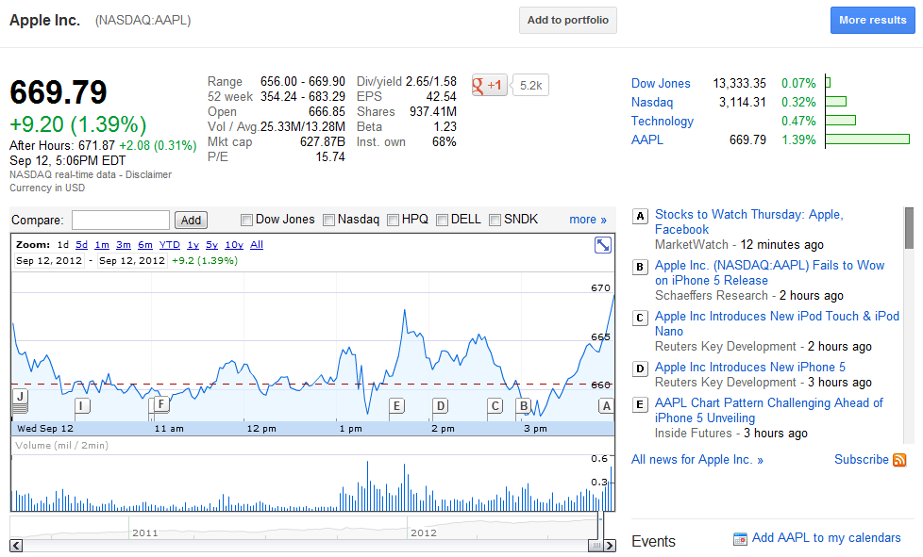Screen dimensions: 923x557
Task: Enable the Dow Jones comparison checkbox
Action: coord(246,220)
